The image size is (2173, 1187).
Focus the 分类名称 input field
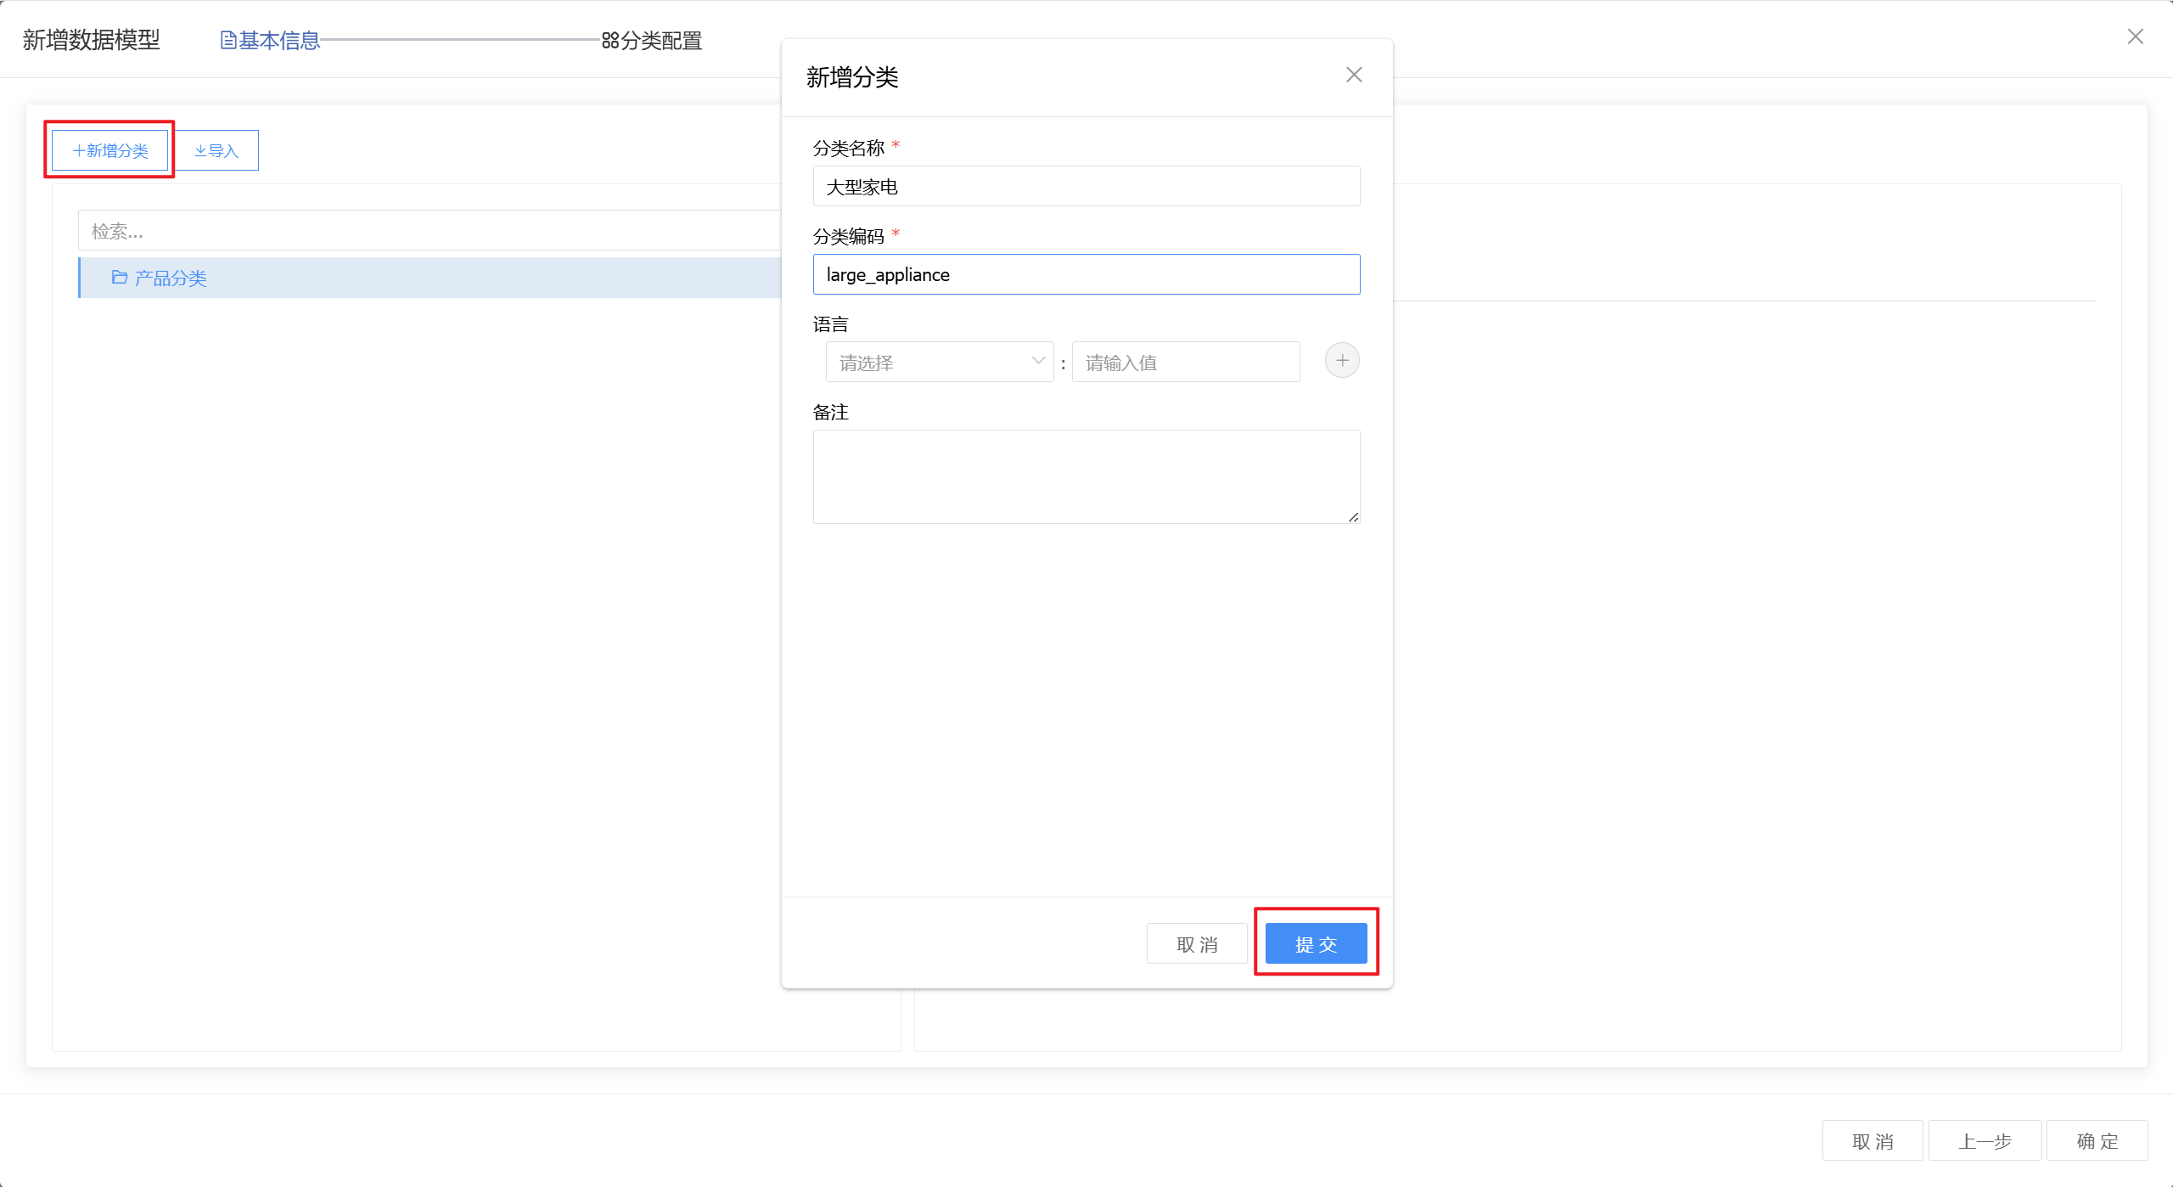point(1086,187)
